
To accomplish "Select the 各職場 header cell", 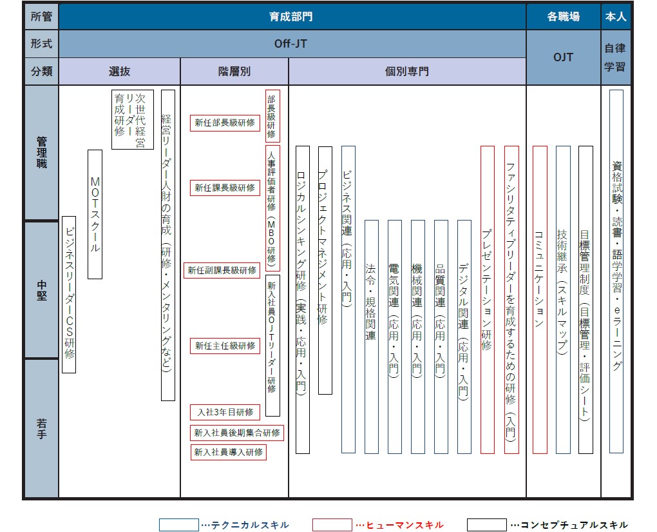I will coord(563,17).
